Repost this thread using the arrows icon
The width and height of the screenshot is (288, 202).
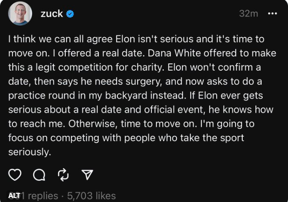63,175
